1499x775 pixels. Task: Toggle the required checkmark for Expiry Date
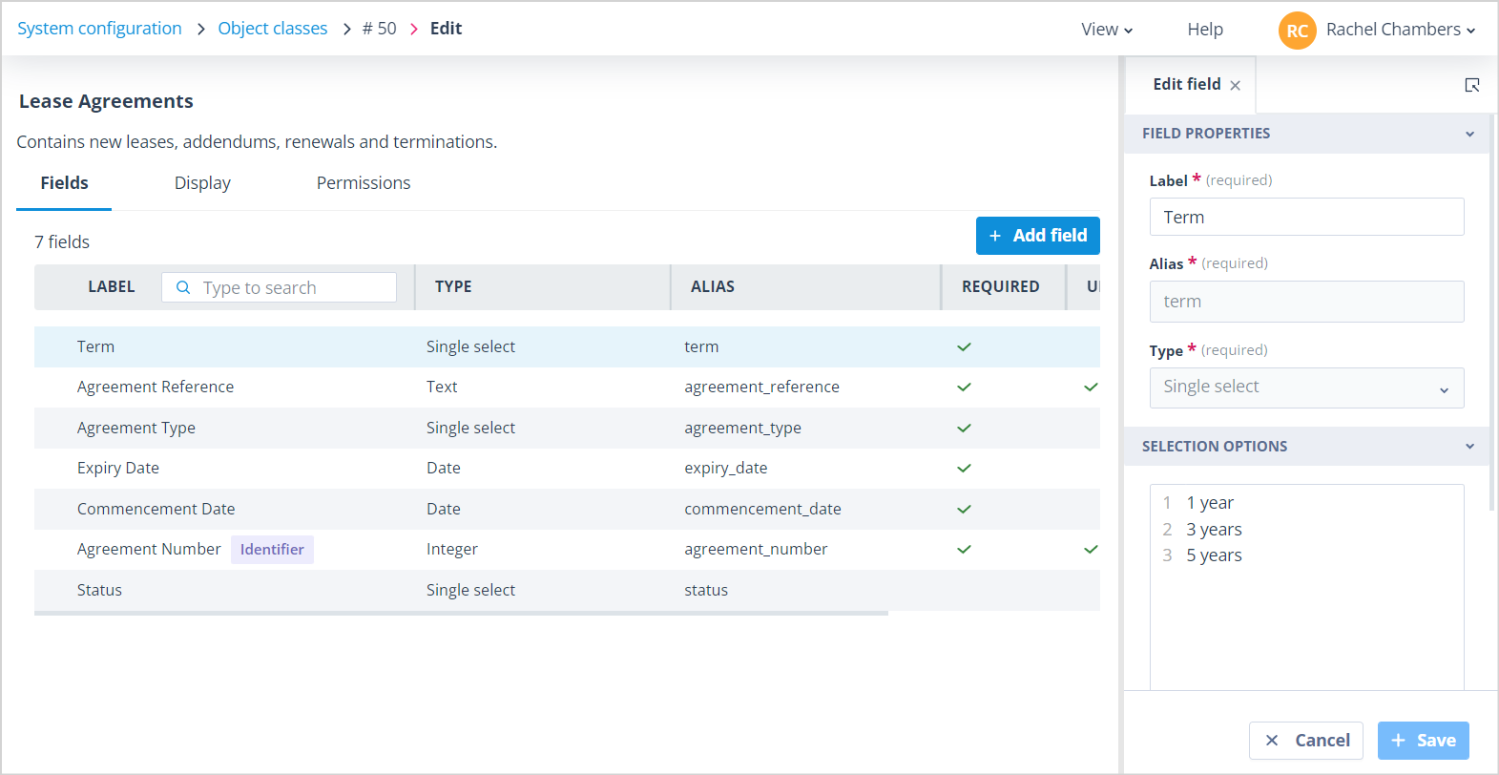964,468
